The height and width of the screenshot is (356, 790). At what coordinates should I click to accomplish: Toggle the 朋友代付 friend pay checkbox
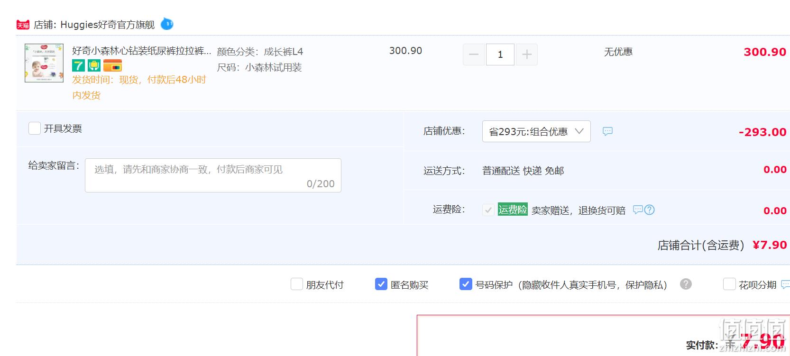pos(297,284)
